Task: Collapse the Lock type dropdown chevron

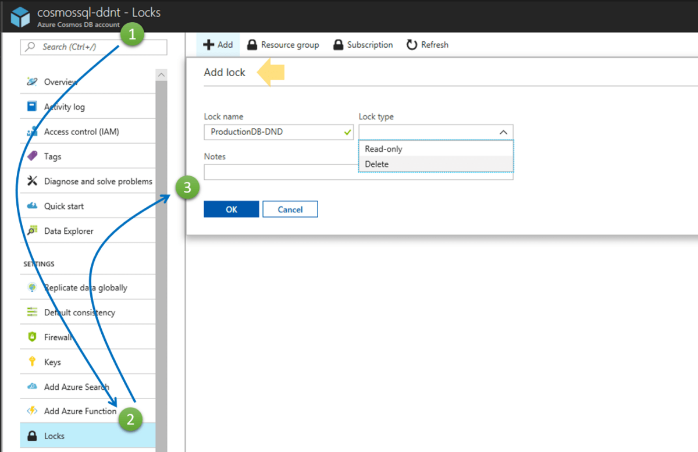Action: tap(503, 131)
